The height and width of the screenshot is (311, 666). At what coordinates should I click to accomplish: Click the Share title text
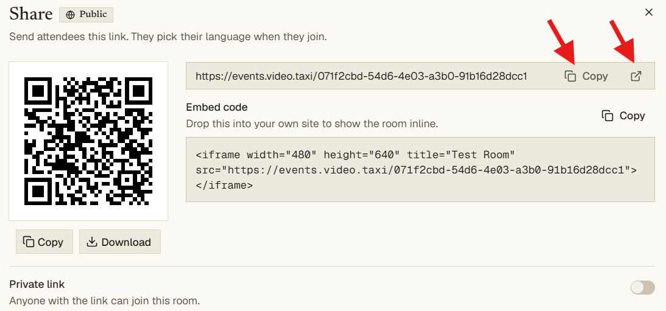(x=31, y=13)
